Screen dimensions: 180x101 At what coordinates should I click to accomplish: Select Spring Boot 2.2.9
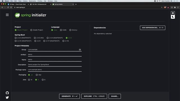pyautogui.click(x=35, y=41)
